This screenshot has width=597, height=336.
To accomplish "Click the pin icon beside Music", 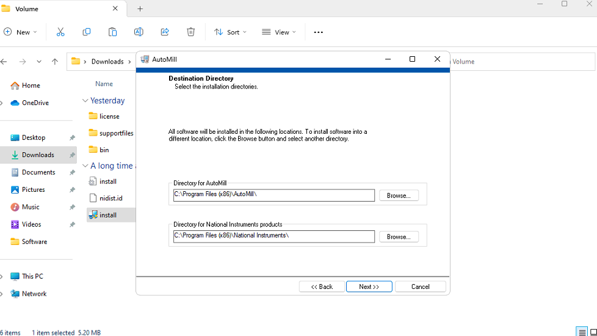I will point(72,207).
